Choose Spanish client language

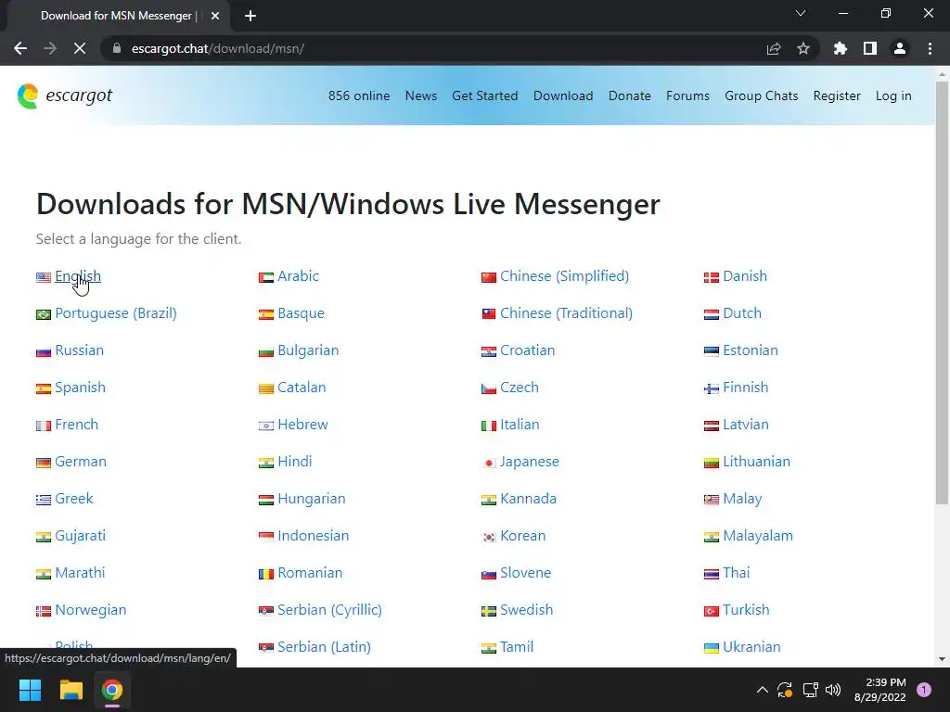[x=80, y=387]
